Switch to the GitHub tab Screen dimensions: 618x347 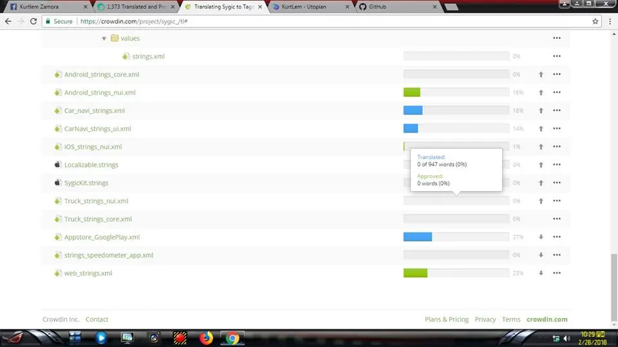[x=398, y=6]
